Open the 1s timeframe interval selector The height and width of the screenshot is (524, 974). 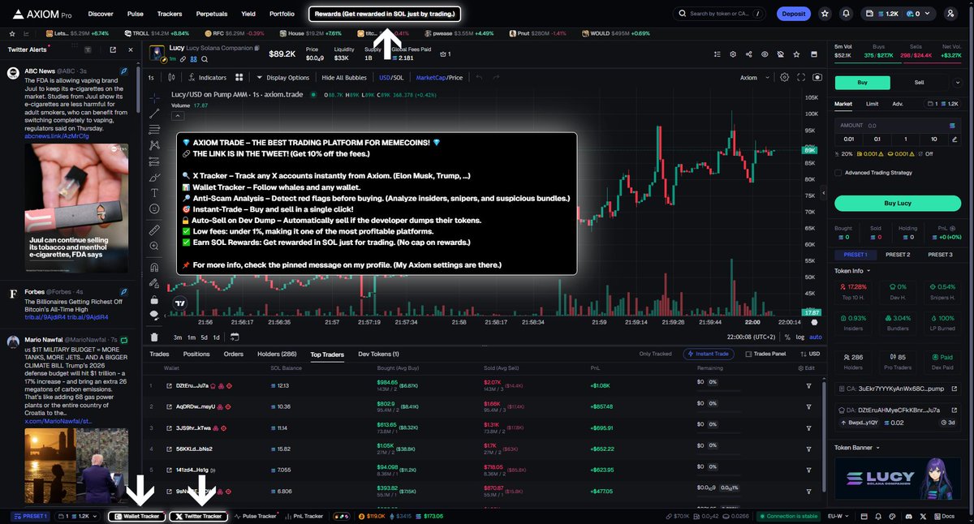(x=151, y=77)
